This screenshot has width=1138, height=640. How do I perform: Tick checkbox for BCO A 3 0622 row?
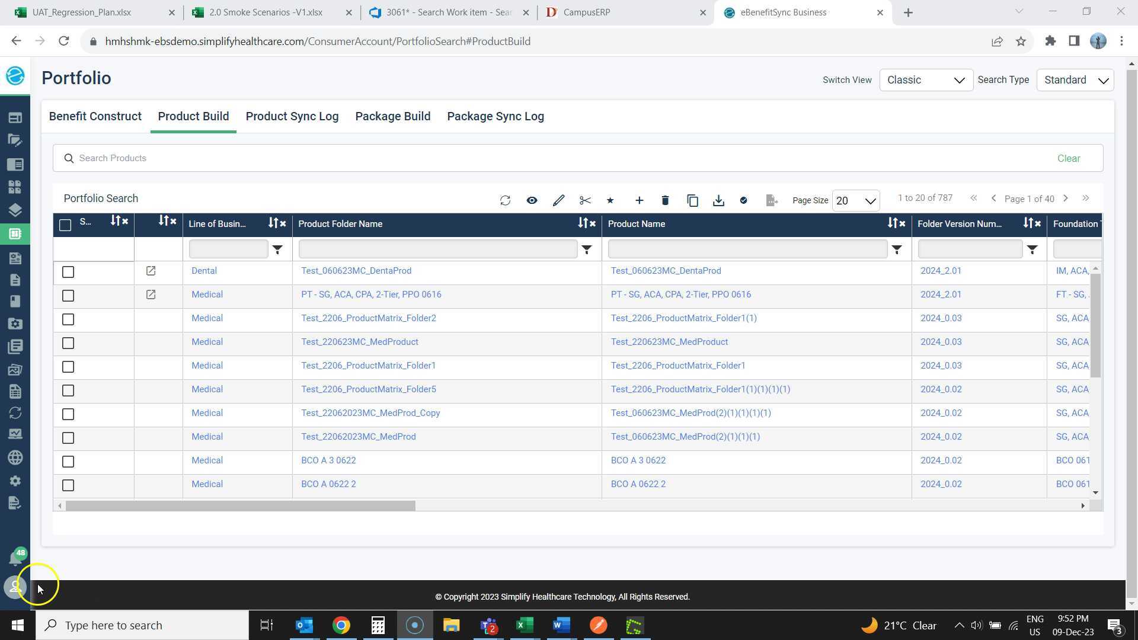(68, 462)
